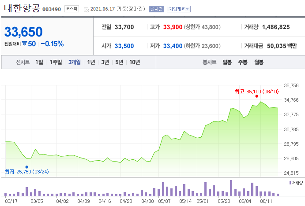Click the current price 33,650
The width and height of the screenshot is (305, 206).
tap(23, 32)
